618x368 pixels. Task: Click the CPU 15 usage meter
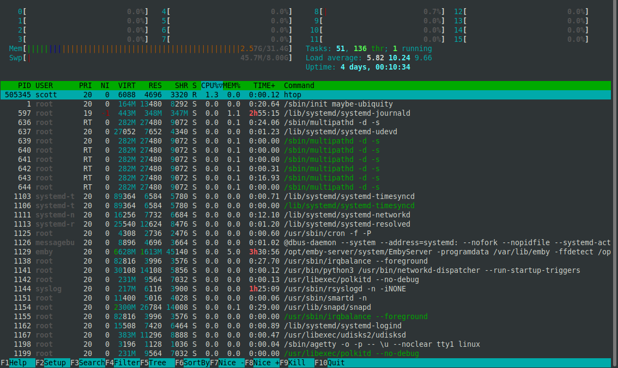click(x=521, y=39)
